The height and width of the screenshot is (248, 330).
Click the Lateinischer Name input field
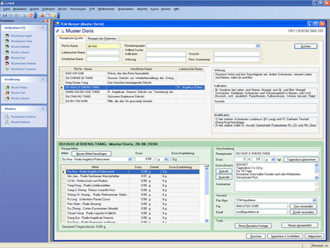pos(103,53)
